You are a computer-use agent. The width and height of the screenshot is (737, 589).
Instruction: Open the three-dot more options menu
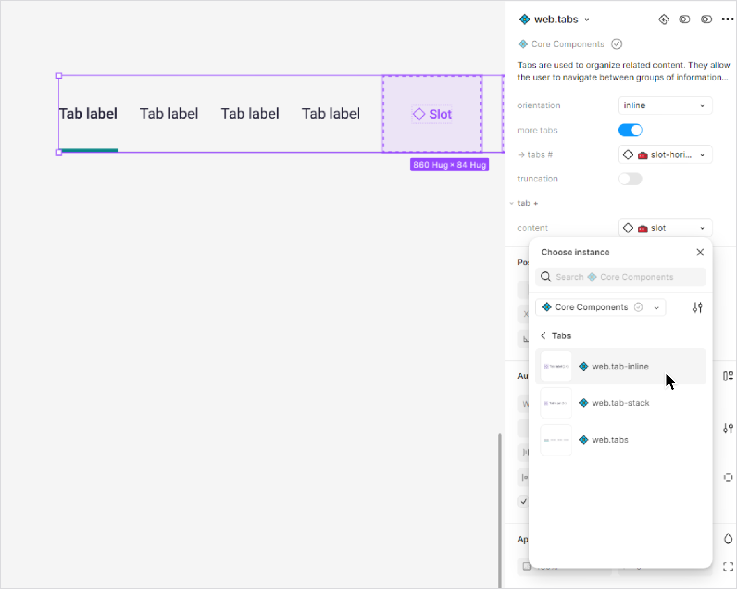pos(727,19)
